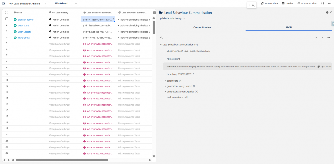Click lightning icon in Dean Sturz row

pyautogui.click(x=50, y=25)
